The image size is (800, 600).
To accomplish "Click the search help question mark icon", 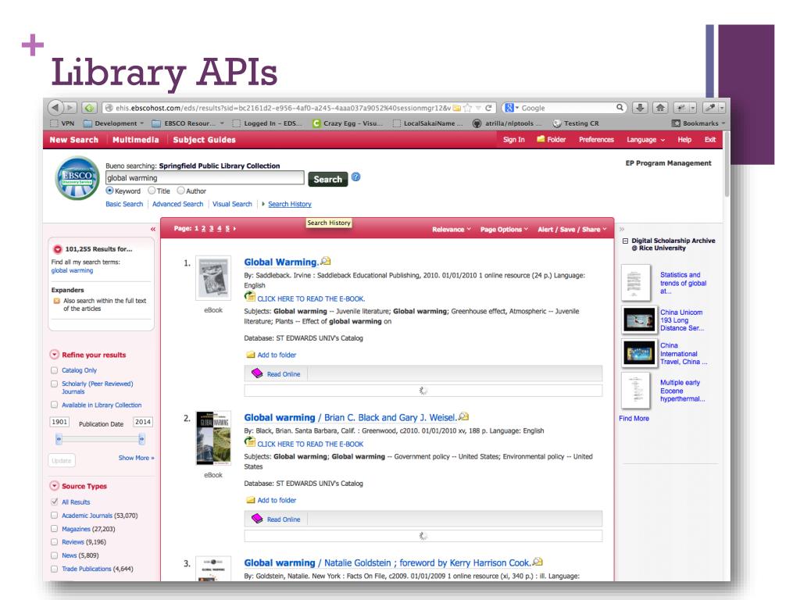I will click(x=356, y=177).
